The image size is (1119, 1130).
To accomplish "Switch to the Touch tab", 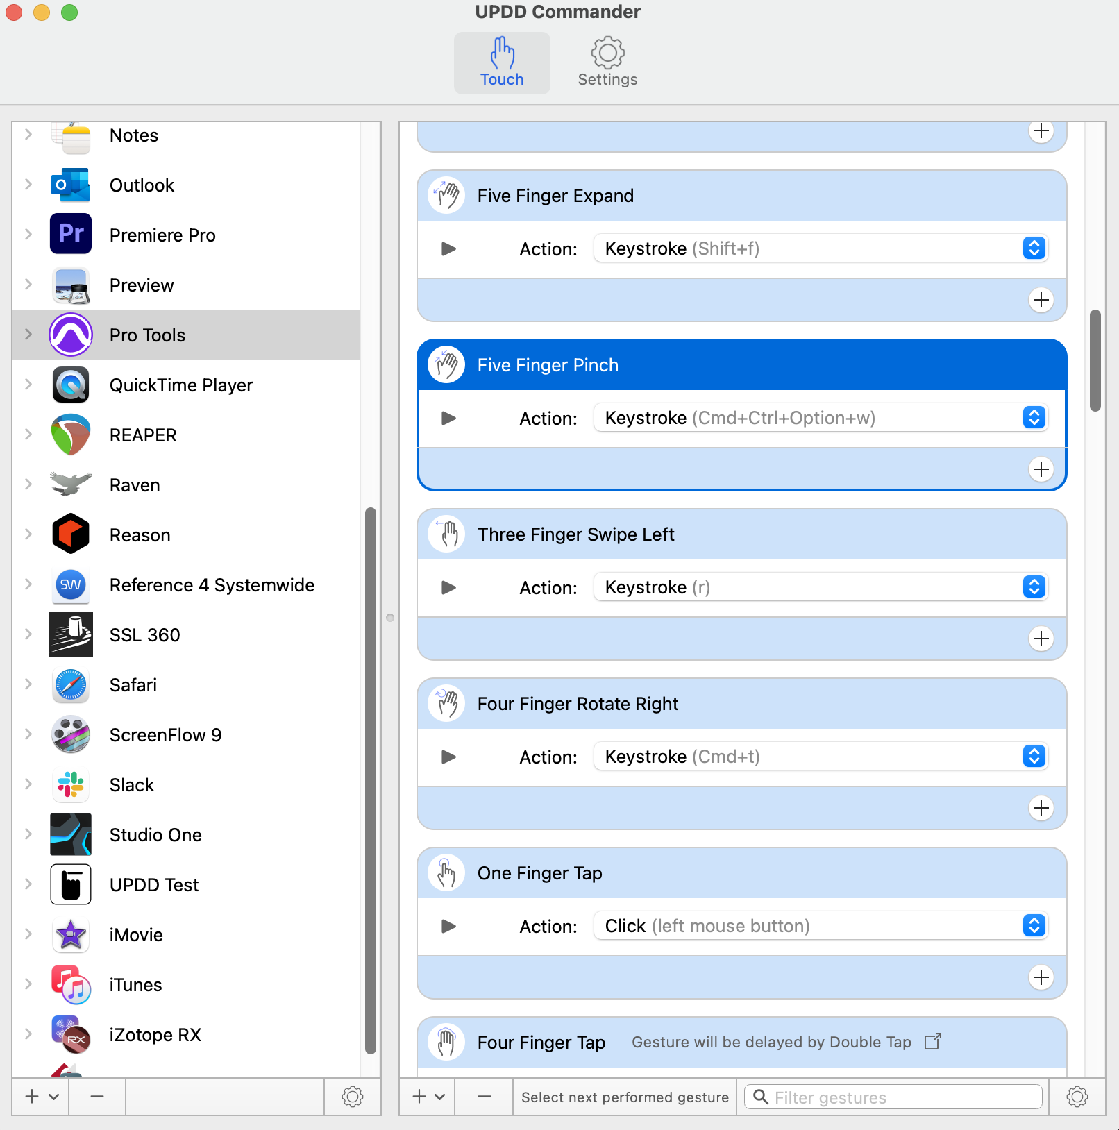I will click(x=502, y=62).
